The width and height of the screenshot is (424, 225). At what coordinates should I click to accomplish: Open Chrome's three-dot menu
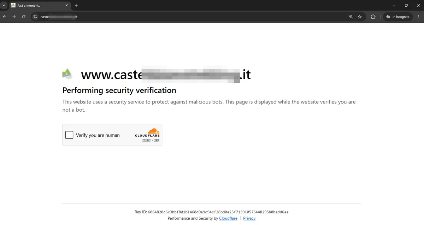click(x=418, y=17)
